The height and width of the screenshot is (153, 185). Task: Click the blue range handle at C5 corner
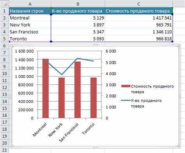coord(173,41)
